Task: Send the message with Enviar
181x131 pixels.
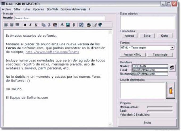Action: coord(147,123)
